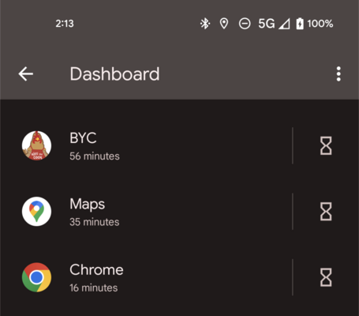Open BYC usage details
This screenshot has width=359, height=316.
click(x=146, y=145)
